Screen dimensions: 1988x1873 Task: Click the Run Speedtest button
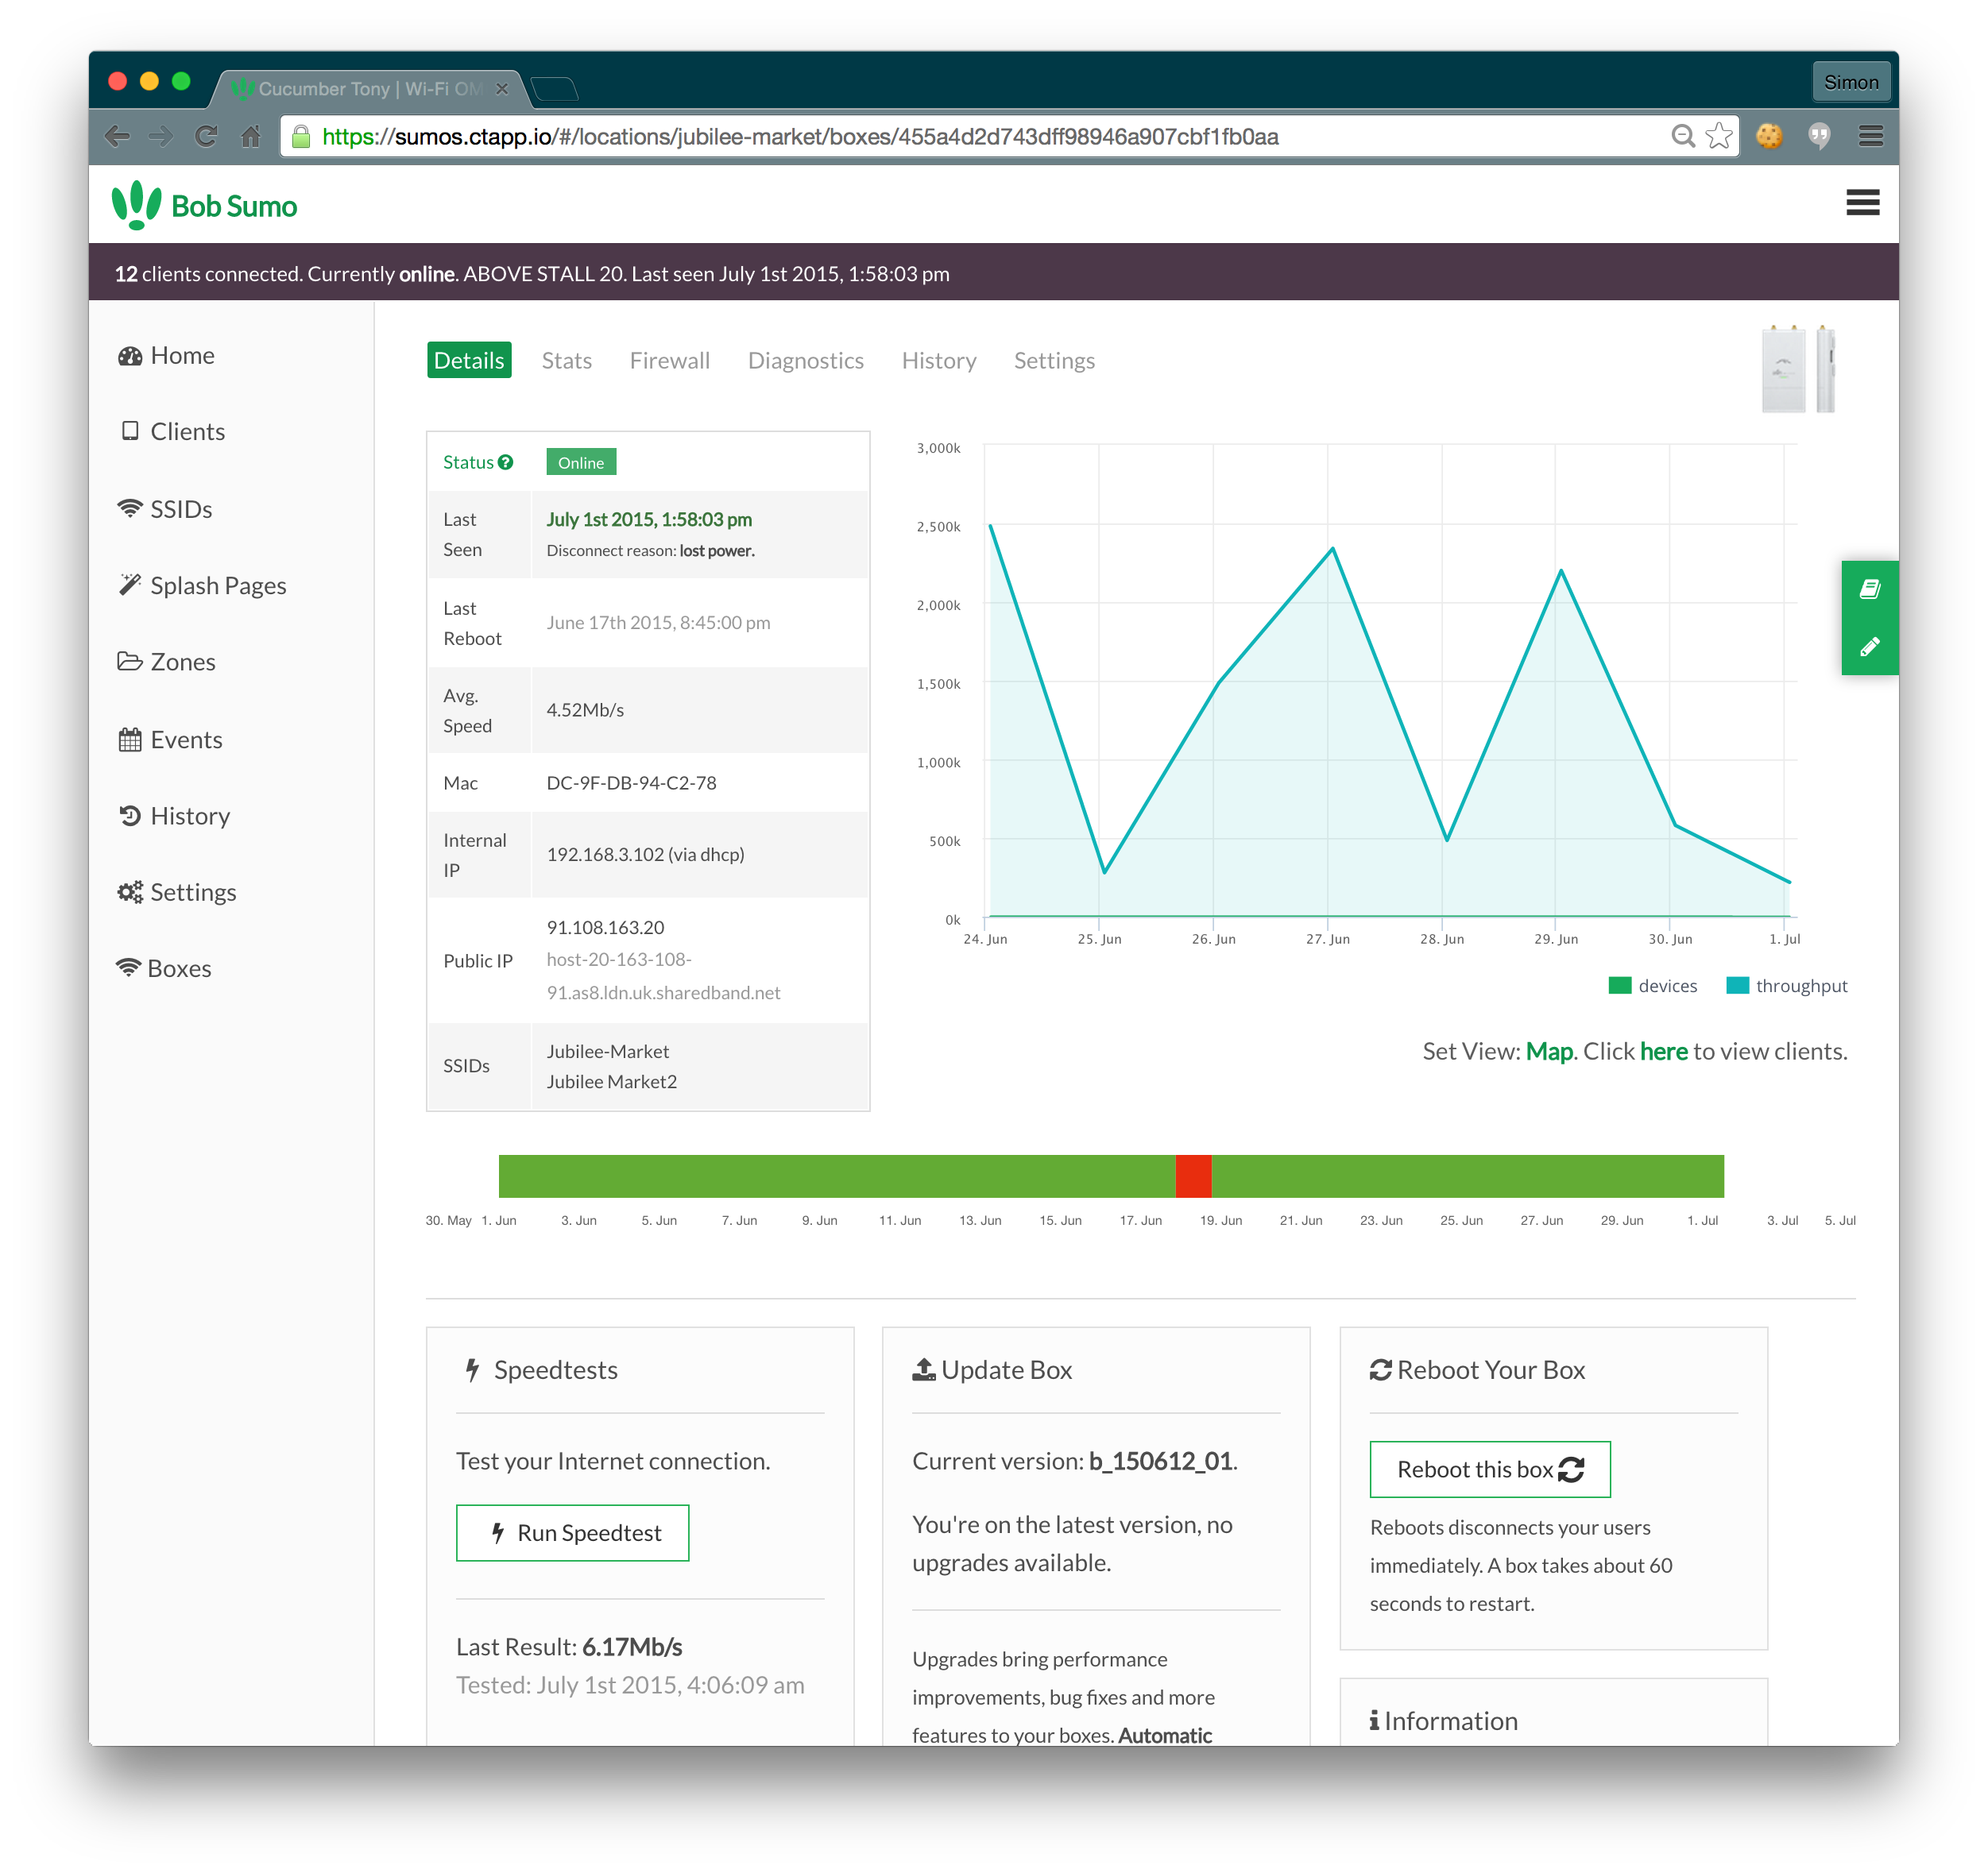(572, 1532)
